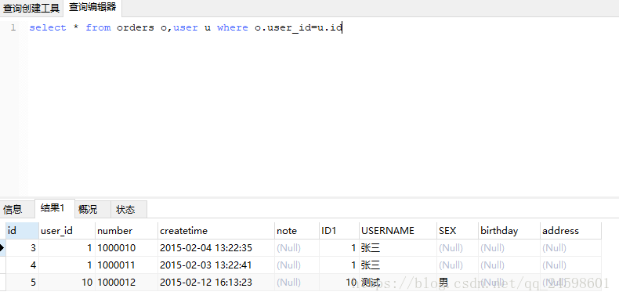619x299 pixels.
Task: Click the 'orders' table name in the query
Action: click(136, 27)
